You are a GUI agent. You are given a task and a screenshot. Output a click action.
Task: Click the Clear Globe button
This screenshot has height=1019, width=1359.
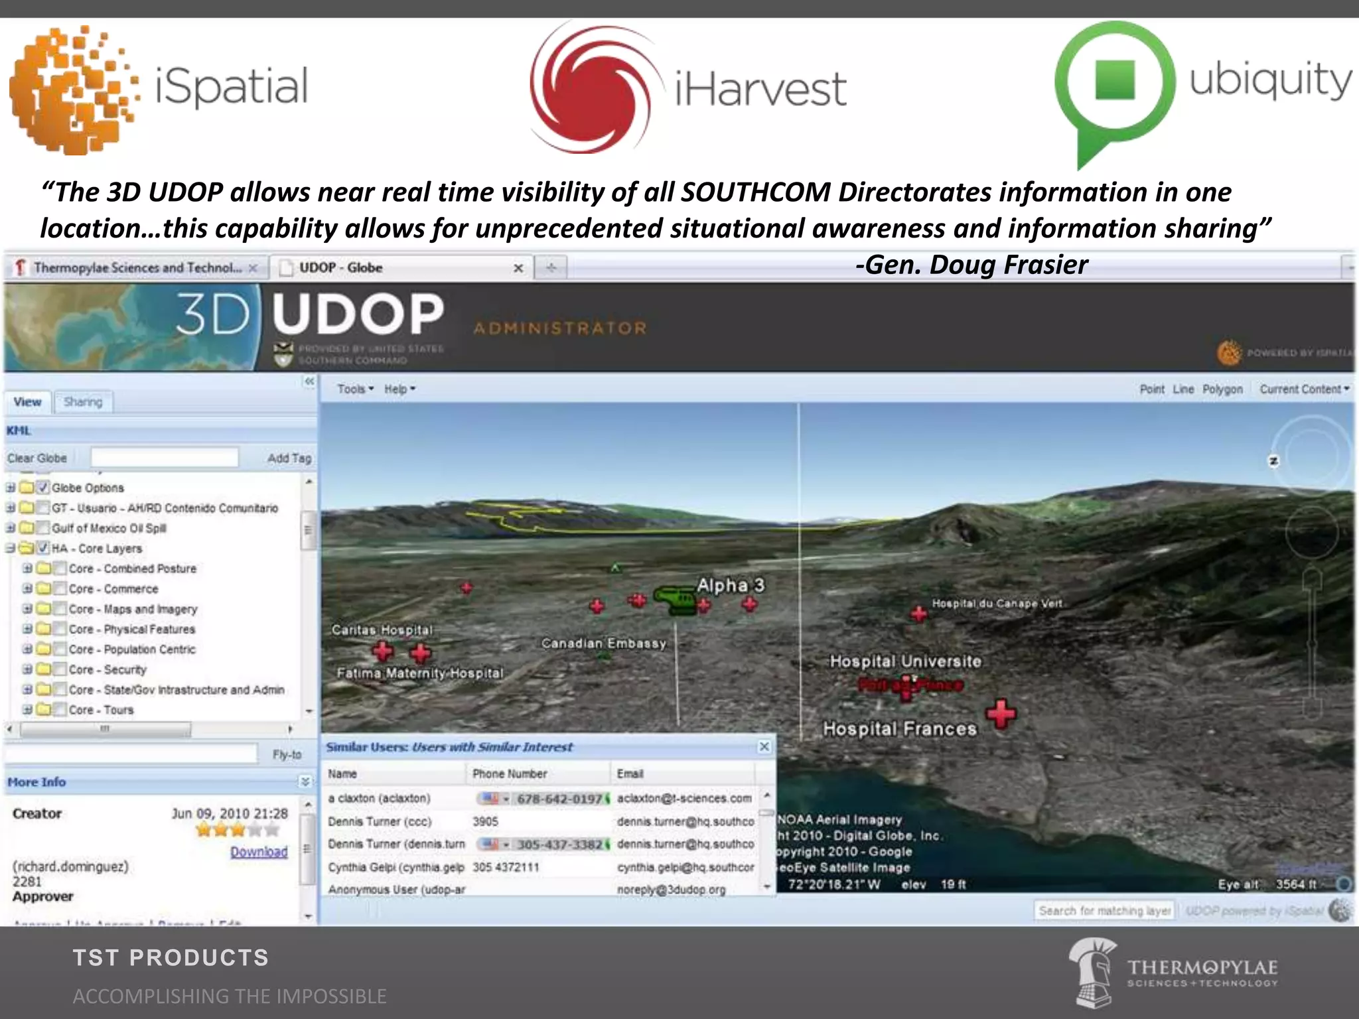click(x=37, y=458)
